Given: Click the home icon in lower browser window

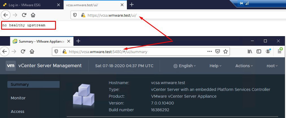Looking at the screenshot, I should (x=32, y=52).
